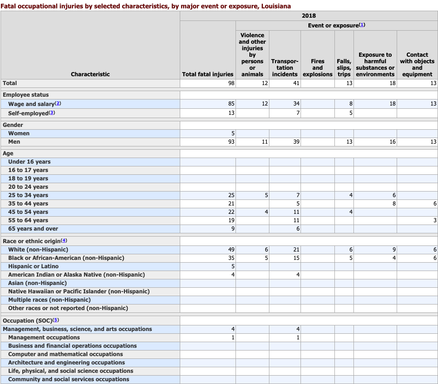
Task: Click the Men total value 93
Action: (231, 142)
